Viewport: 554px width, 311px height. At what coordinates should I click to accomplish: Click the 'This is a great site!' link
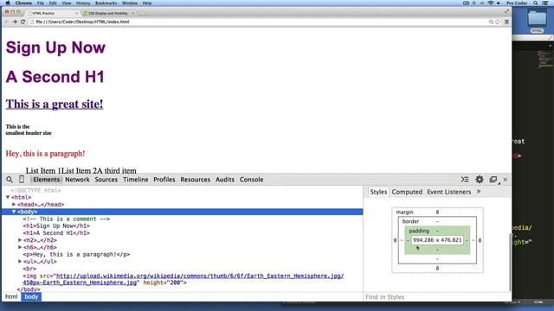(55, 104)
